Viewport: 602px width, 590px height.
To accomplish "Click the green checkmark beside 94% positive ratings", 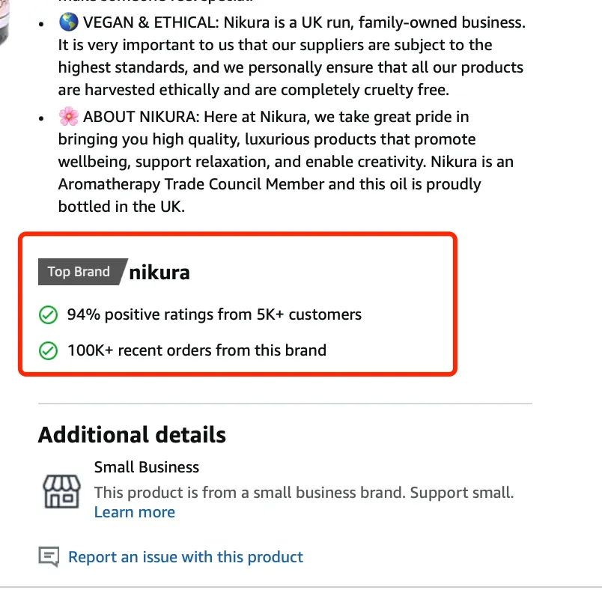I will [x=48, y=315].
